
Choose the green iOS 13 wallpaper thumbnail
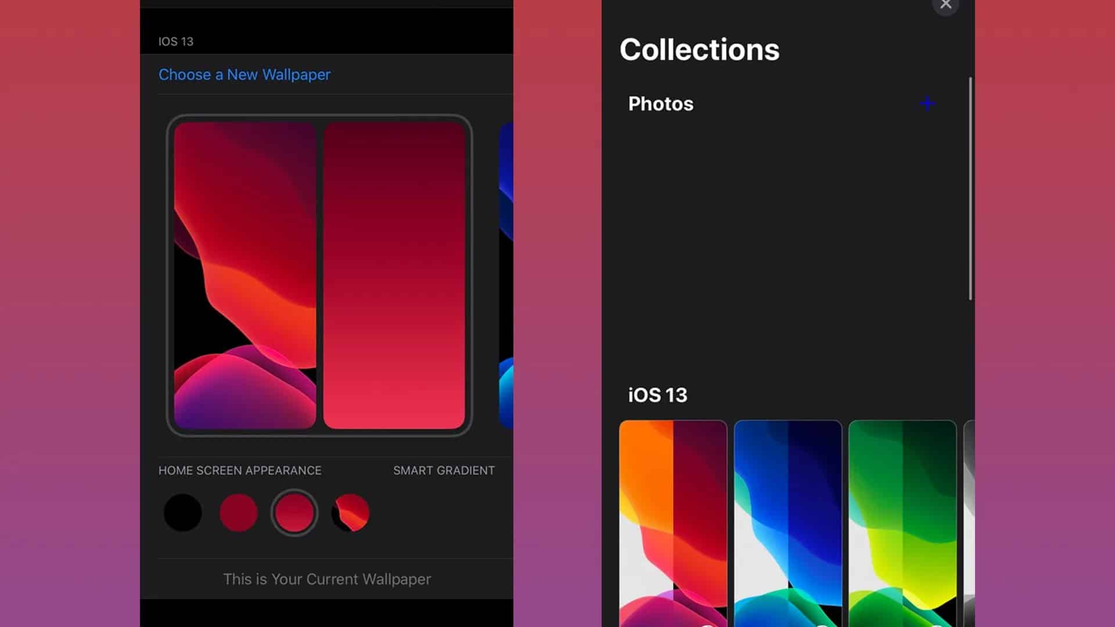902,523
